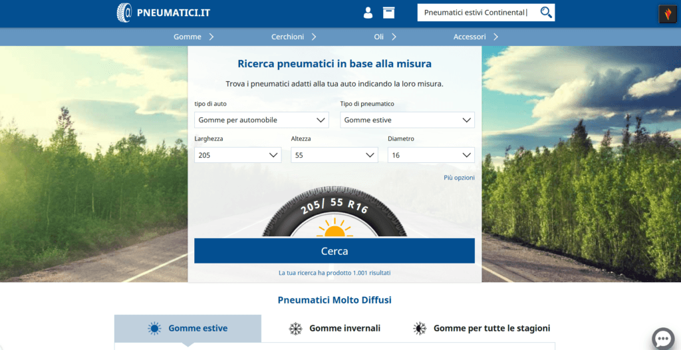Click the Più opzioni link

click(459, 178)
